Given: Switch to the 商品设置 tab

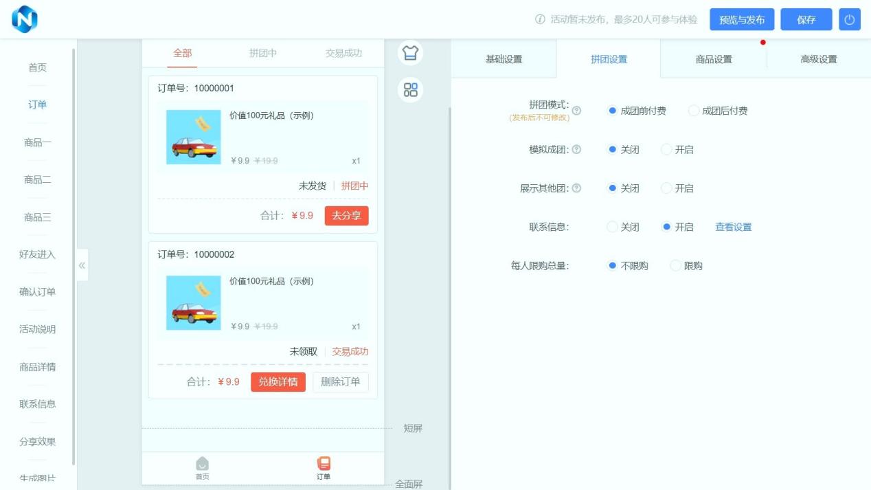Looking at the screenshot, I should [x=714, y=60].
